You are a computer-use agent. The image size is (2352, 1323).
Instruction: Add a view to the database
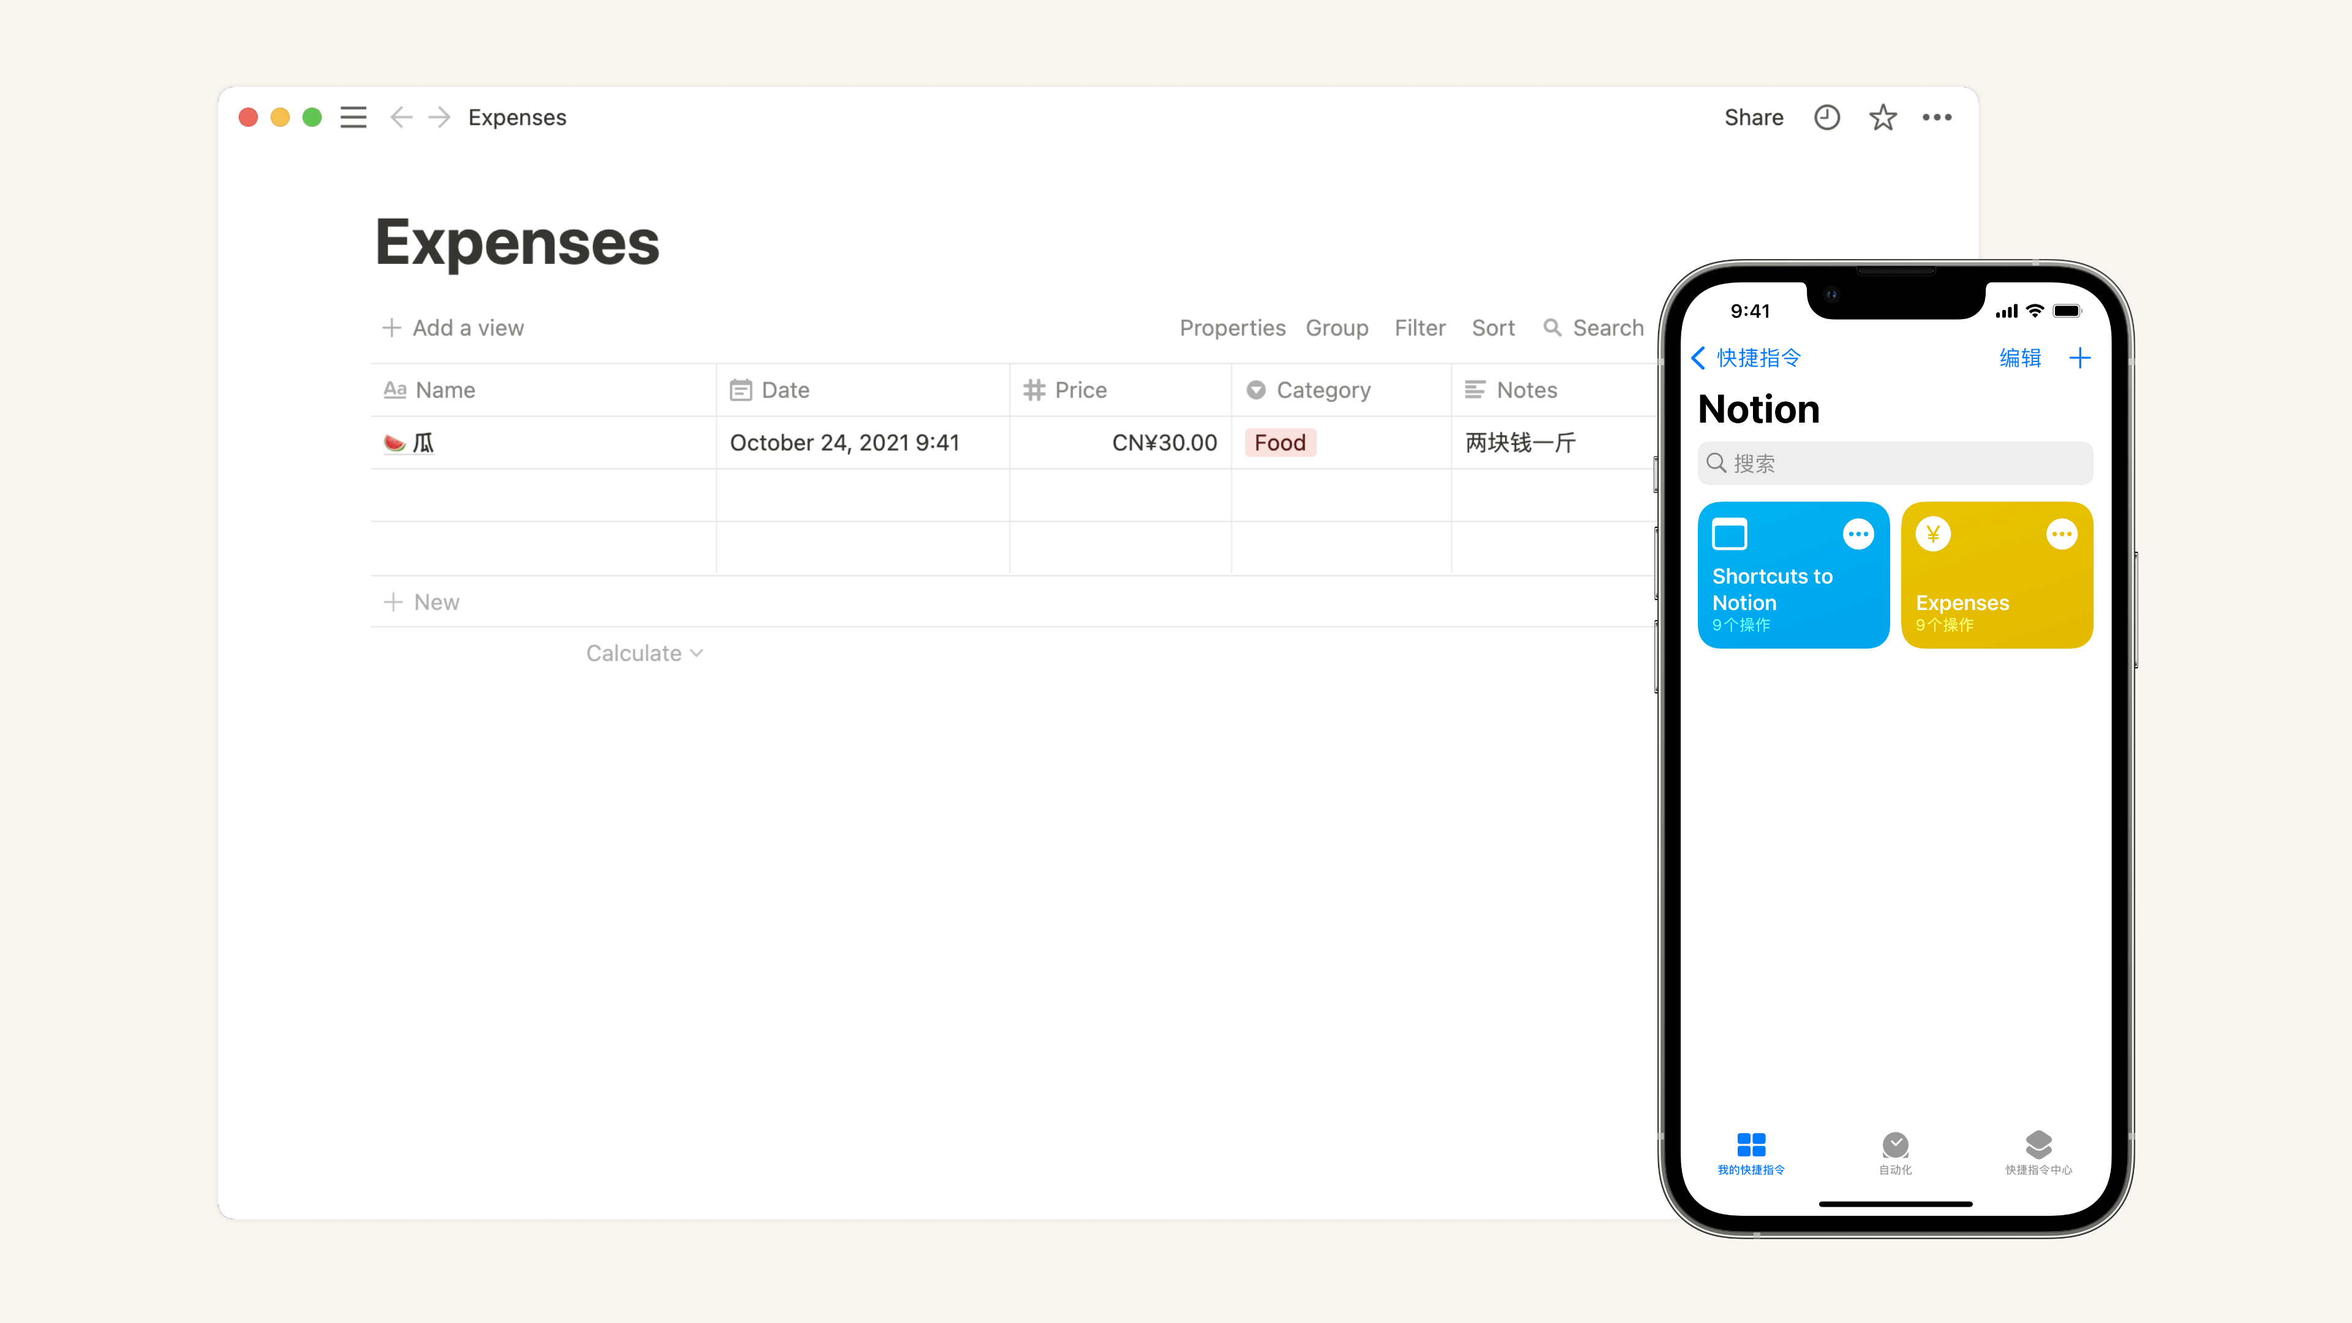tap(453, 328)
